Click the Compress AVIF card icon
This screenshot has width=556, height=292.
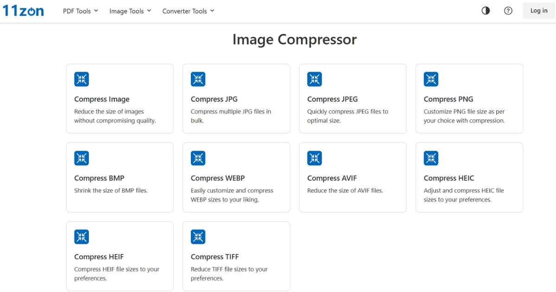click(x=315, y=158)
